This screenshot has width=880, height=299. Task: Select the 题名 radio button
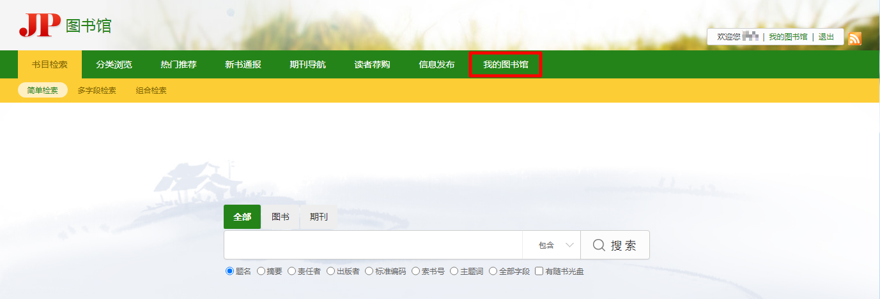[230, 272]
